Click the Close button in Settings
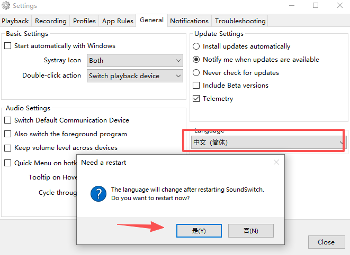 click(326, 242)
